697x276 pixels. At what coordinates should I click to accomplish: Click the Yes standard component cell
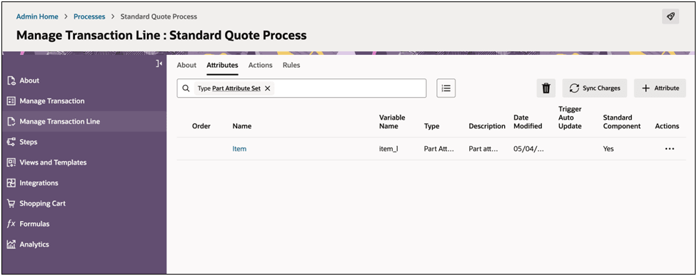click(608, 148)
